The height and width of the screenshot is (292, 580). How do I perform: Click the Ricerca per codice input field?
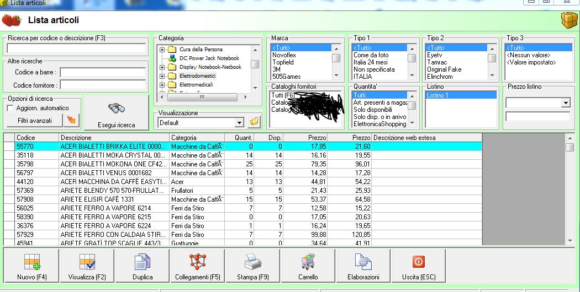76,48
